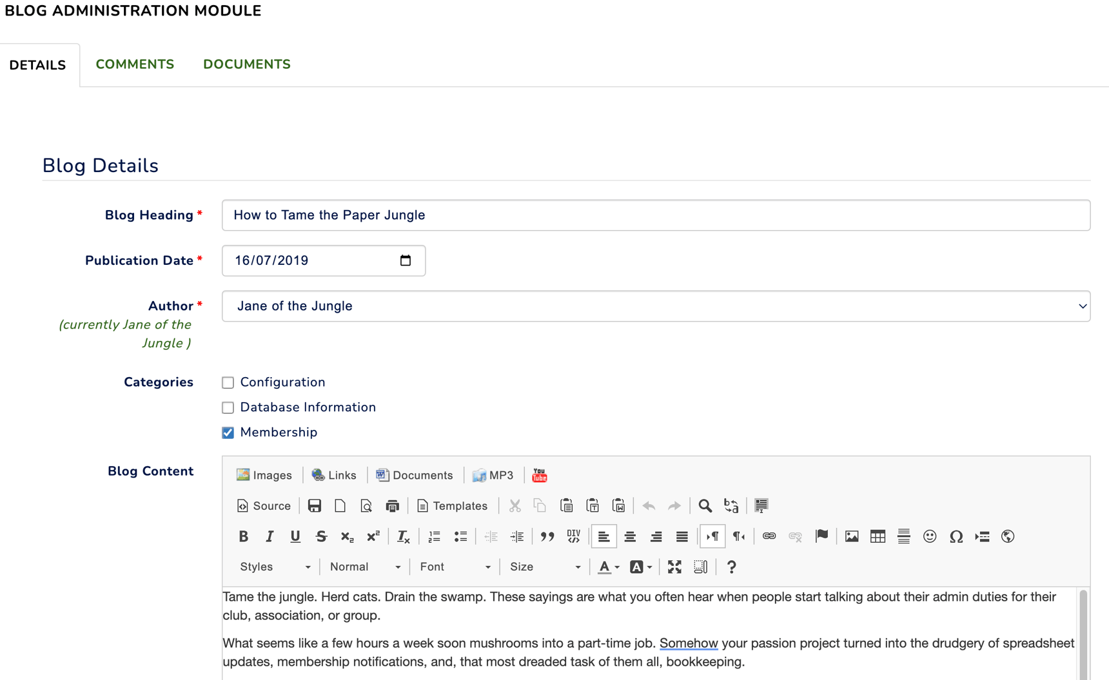Open the Styles dropdown

click(x=275, y=567)
